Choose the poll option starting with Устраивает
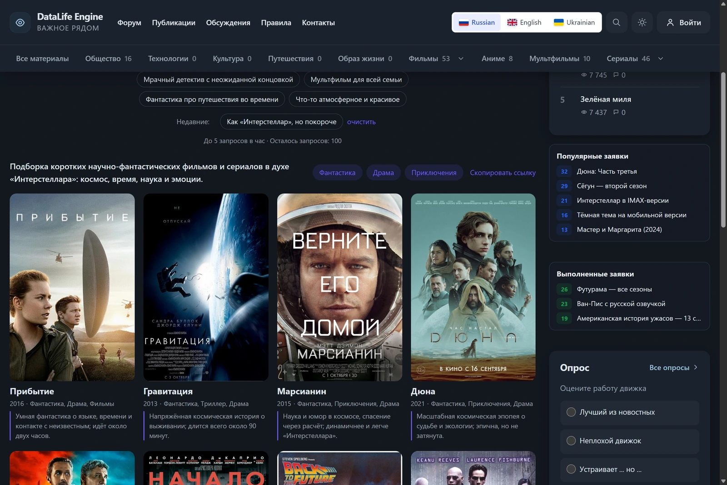The width and height of the screenshot is (727, 485). pos(629,470)
